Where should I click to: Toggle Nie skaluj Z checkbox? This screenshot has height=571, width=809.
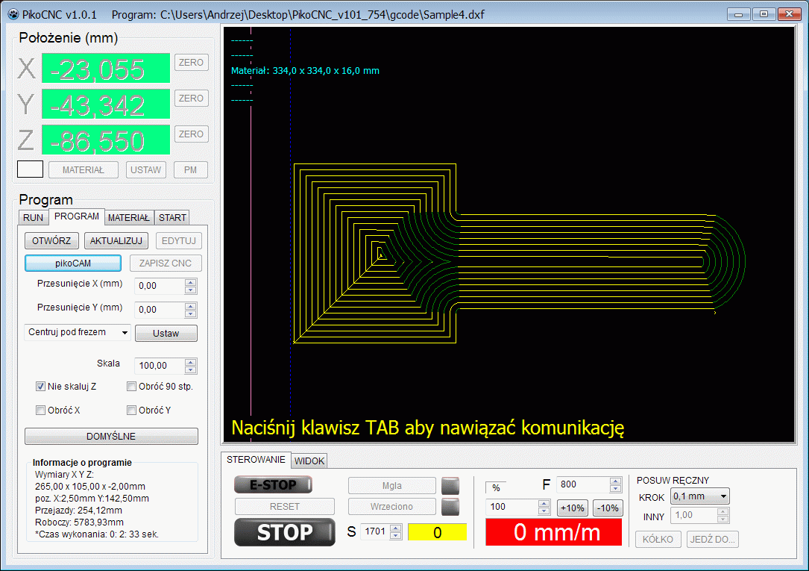click(40, 386)
